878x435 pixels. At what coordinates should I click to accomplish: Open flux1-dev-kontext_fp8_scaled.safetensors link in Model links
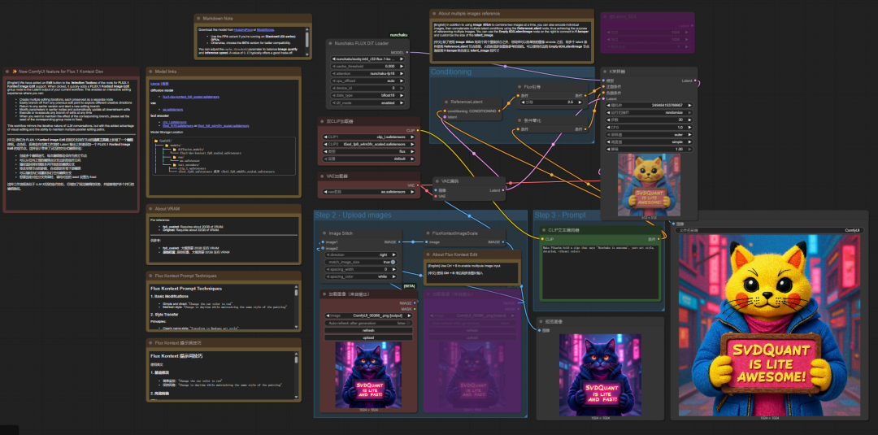pyautogui.click(x=191, y=97)
